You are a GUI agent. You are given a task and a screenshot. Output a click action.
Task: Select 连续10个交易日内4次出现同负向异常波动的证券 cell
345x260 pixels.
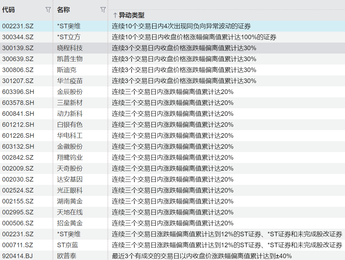coord(181,26)
